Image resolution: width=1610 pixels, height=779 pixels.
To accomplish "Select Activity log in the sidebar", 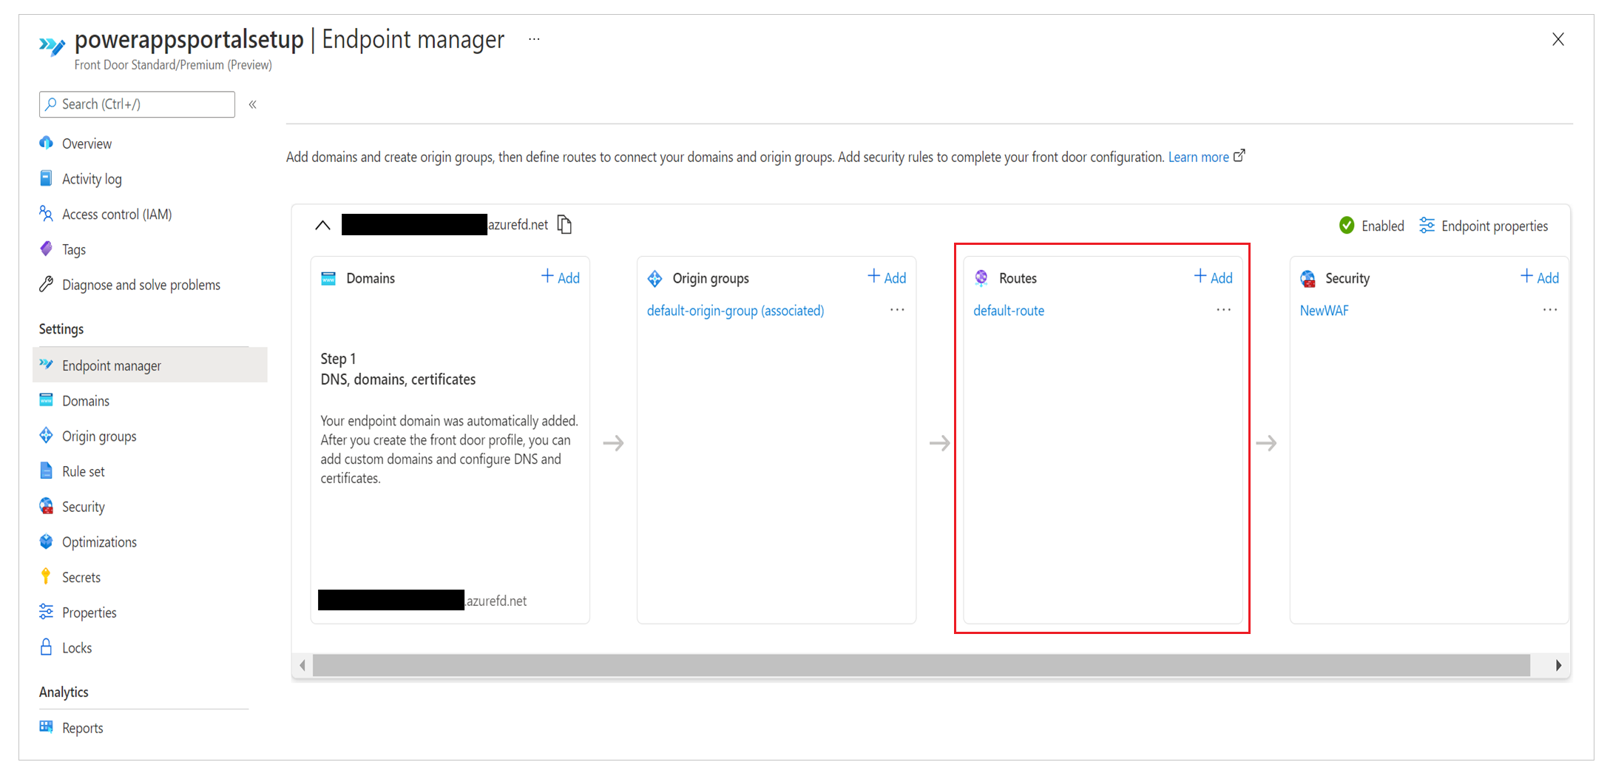I will pyautogui.click(x=91, y=178).
